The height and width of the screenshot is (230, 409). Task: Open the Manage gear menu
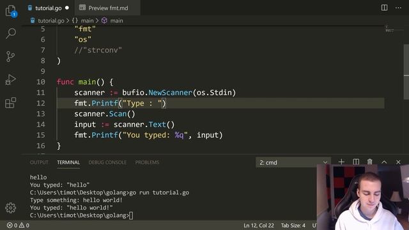tap(11, 208)
